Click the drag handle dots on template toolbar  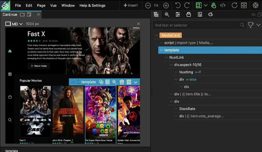(73, 82)
